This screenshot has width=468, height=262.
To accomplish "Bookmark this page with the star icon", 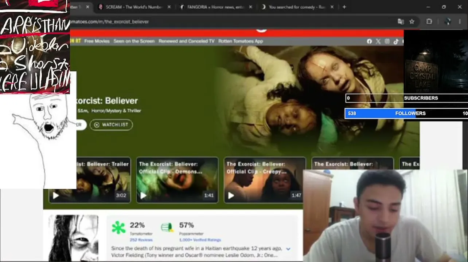I will [412, 21].
